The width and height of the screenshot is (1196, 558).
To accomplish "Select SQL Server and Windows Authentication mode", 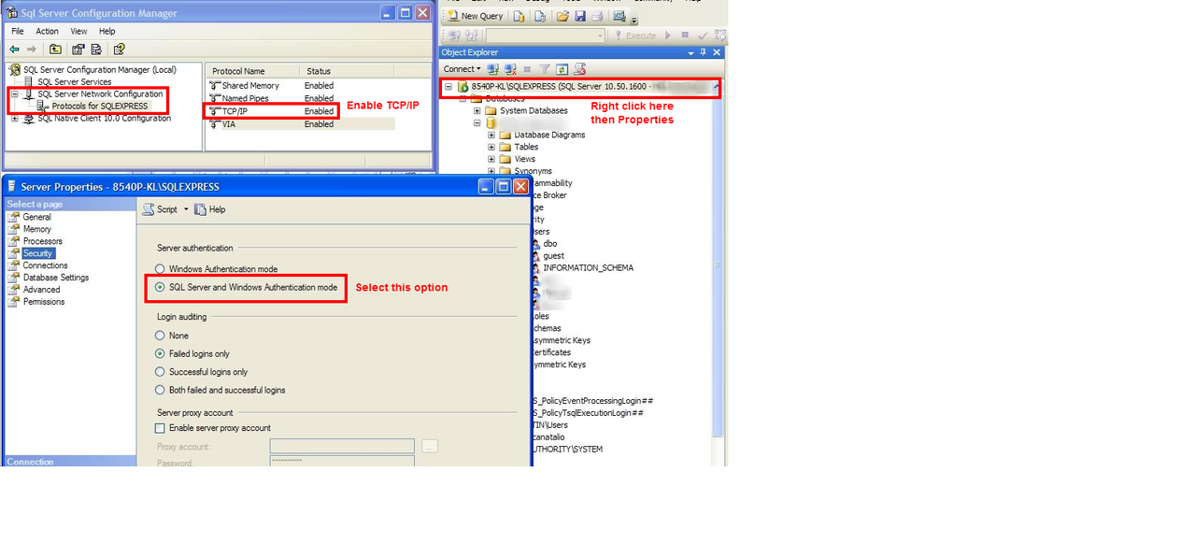I will pos(160,288).
